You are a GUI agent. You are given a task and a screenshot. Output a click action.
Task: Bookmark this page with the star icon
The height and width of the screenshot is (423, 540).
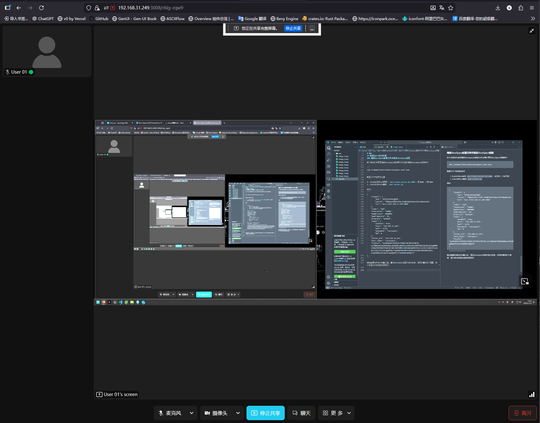point(451,8)
